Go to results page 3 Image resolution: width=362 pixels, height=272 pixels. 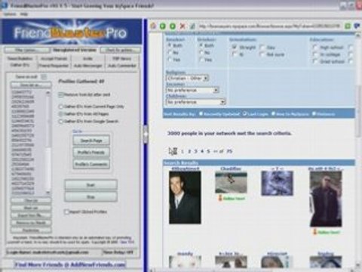pos(195,151)
